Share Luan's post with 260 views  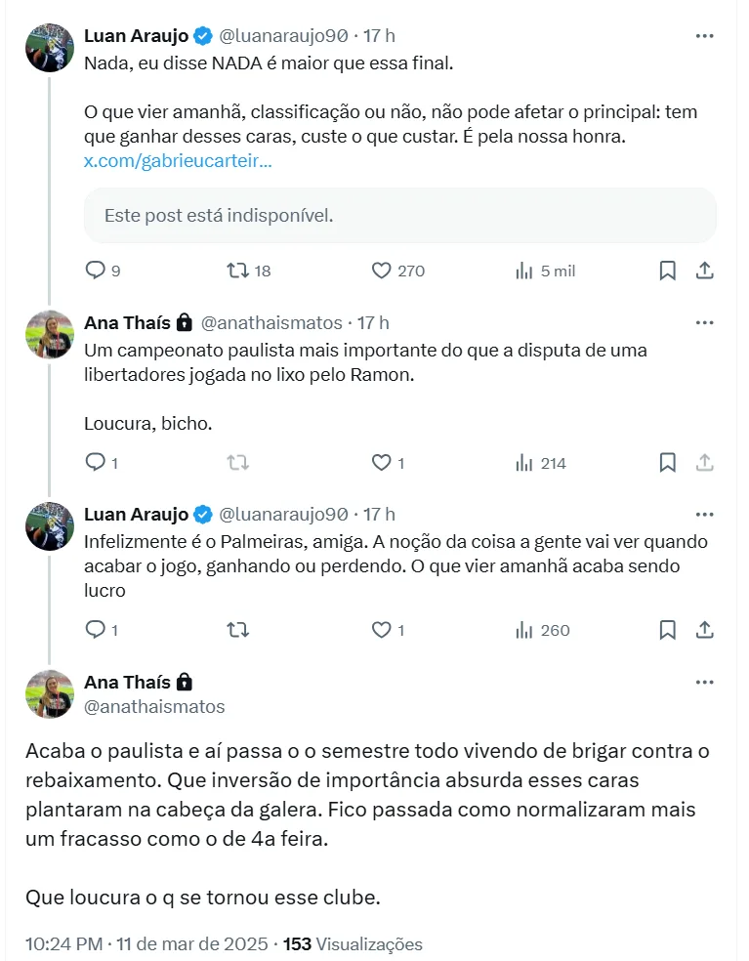(704, 630)
